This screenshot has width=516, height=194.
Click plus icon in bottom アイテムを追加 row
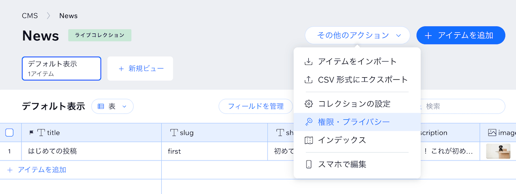pos(10,170)
